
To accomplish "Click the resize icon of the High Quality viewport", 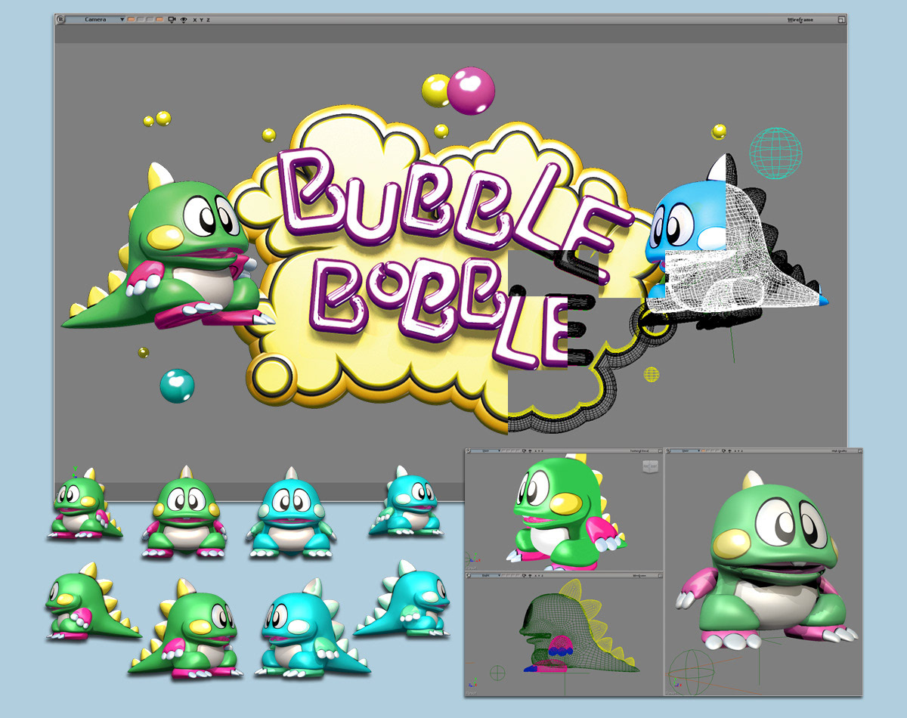I will 859,450.
